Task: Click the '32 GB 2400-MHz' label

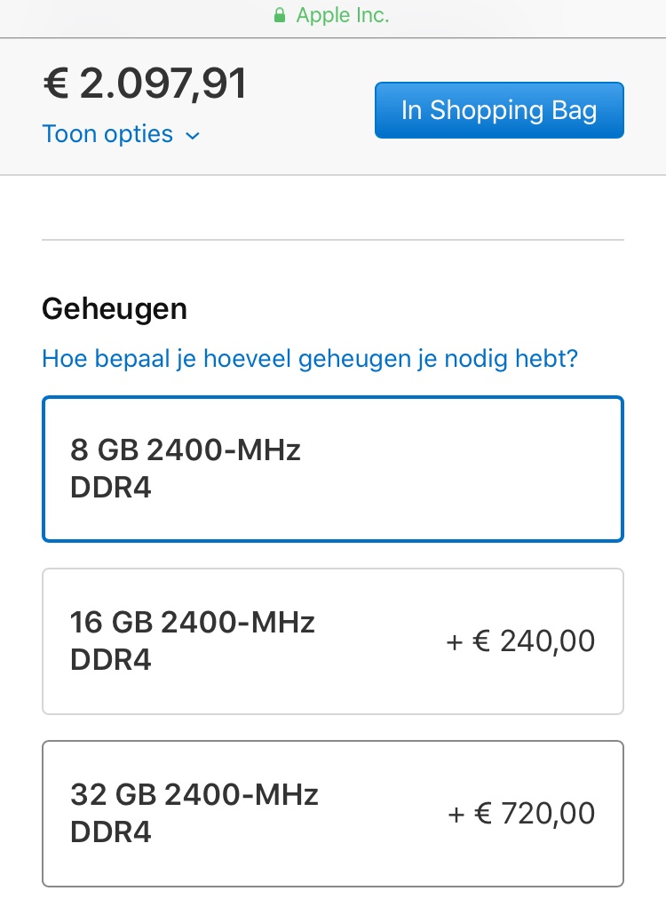Action: [194, 794]
